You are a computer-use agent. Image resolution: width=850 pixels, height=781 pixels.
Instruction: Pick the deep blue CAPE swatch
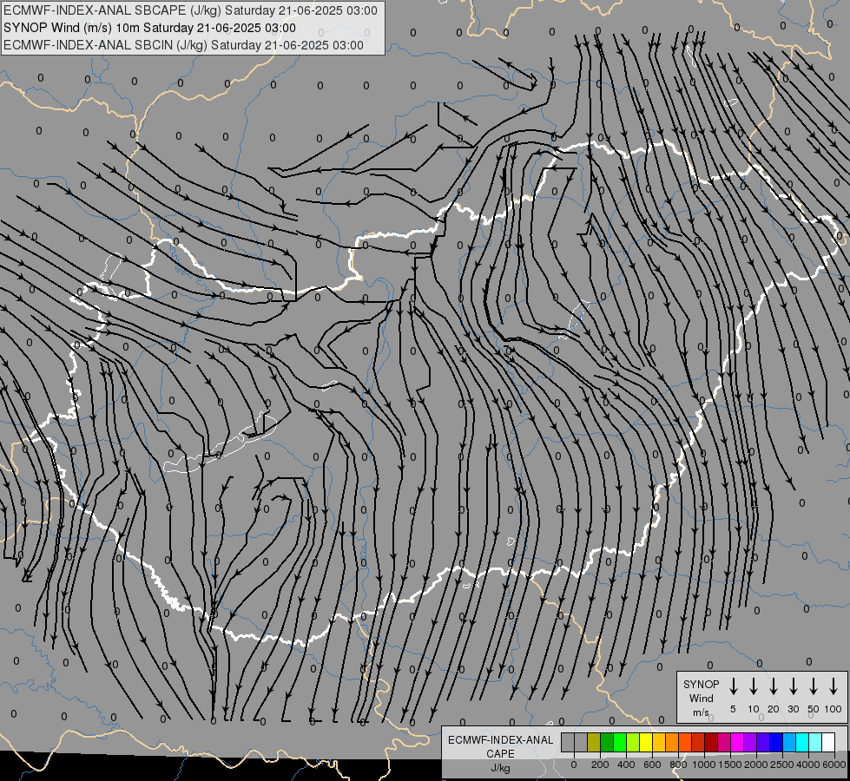click(x=776, y=743)
